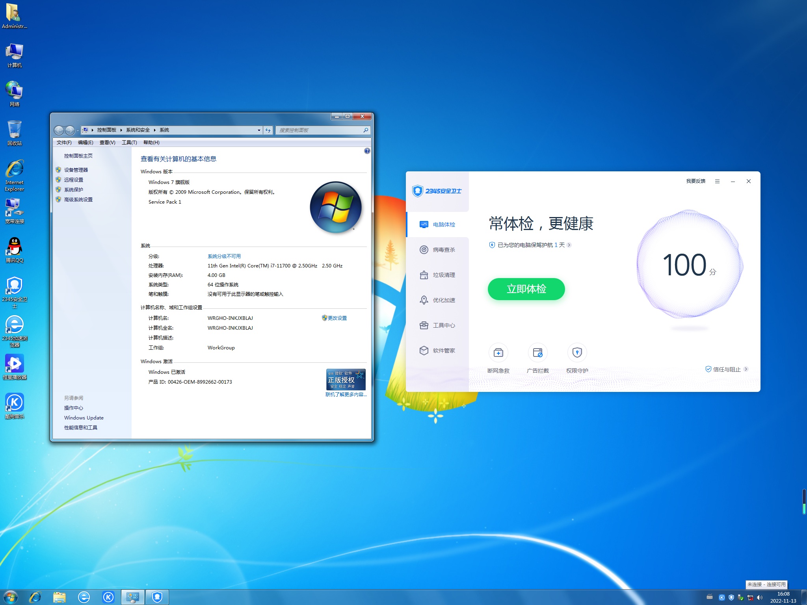This screenshot has height=605, width=807.
Task: Click the network tray icon
Action: click(x=750, y=598)
